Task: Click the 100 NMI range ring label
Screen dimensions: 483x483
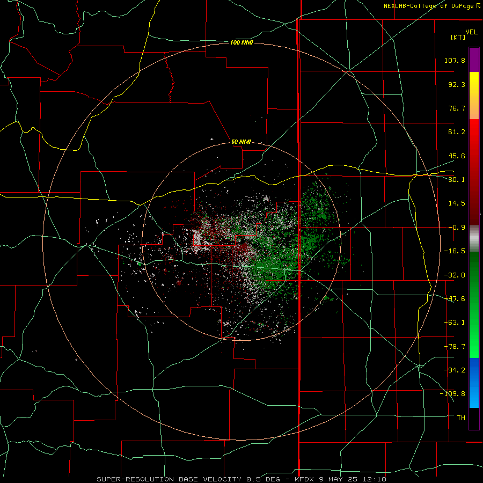Action: 241,42
